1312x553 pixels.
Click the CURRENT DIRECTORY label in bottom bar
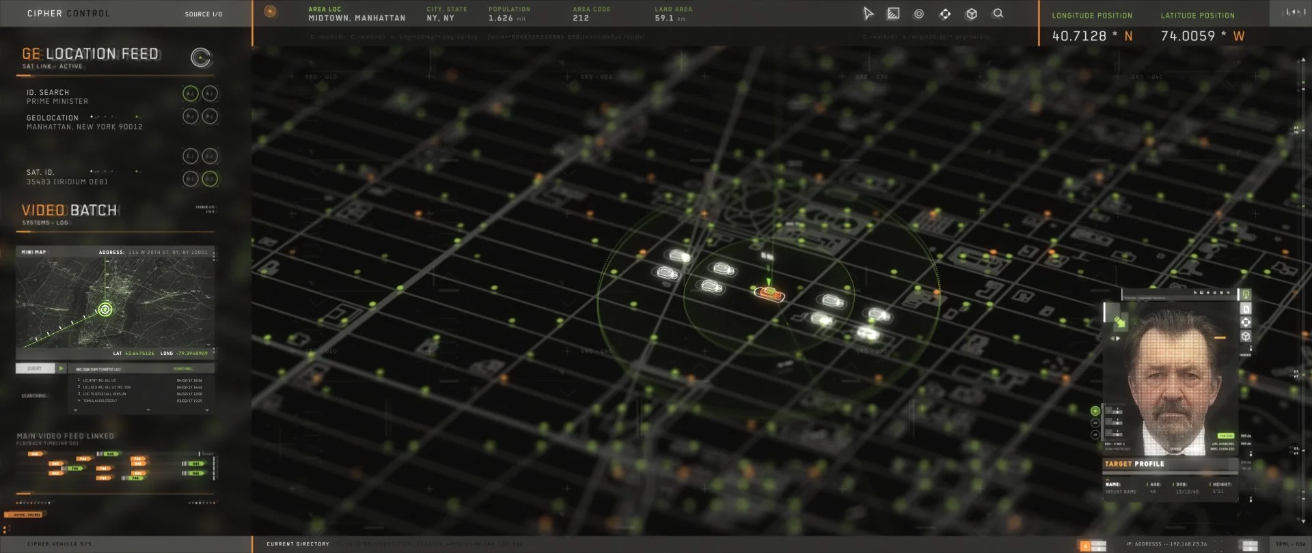tap(298, 544)
